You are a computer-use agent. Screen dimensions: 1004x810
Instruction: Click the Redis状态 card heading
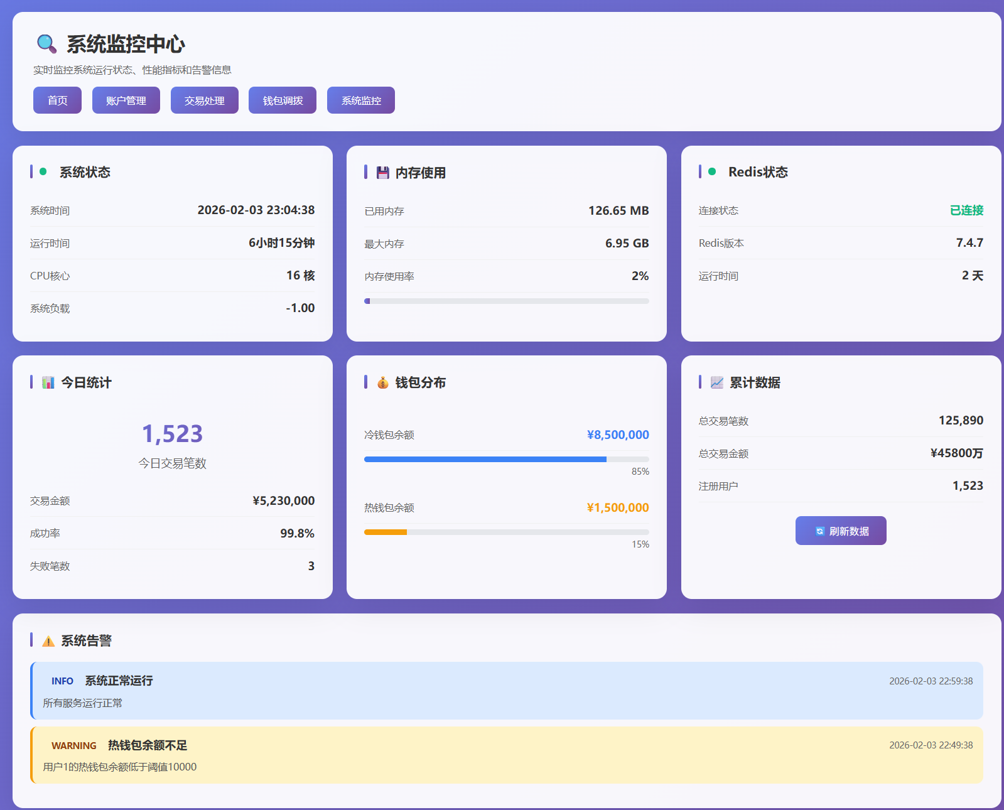pyautogui.click(x=758, y=172)
